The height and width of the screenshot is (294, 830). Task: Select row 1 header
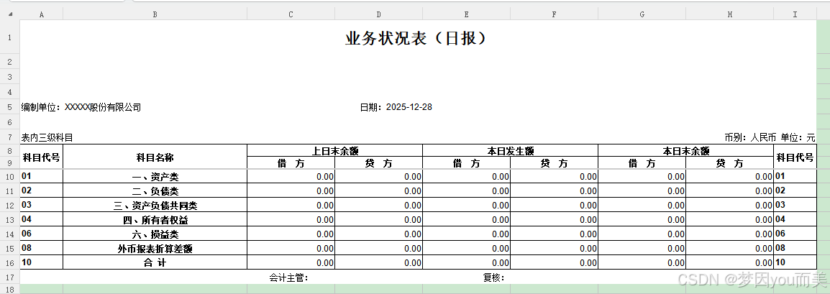click(x=10, y=37)
